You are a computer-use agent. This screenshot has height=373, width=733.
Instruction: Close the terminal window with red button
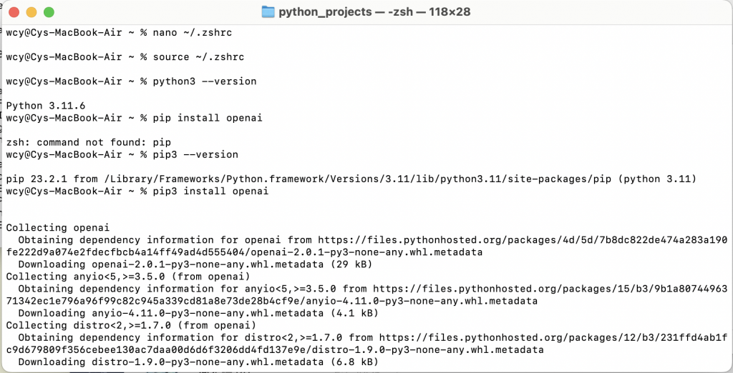click(14, 12)
